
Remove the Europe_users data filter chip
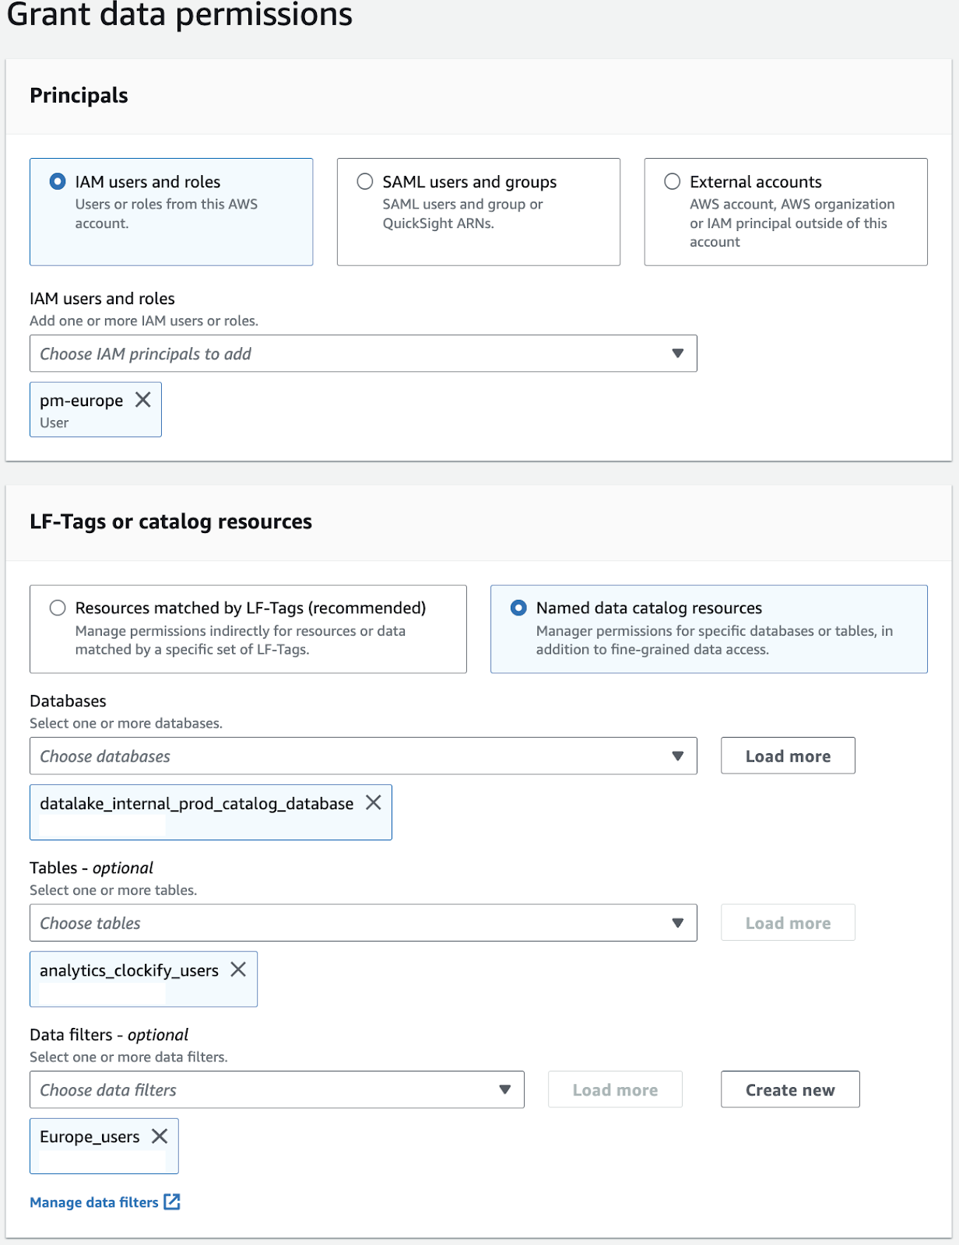[x=160, y=1136]
